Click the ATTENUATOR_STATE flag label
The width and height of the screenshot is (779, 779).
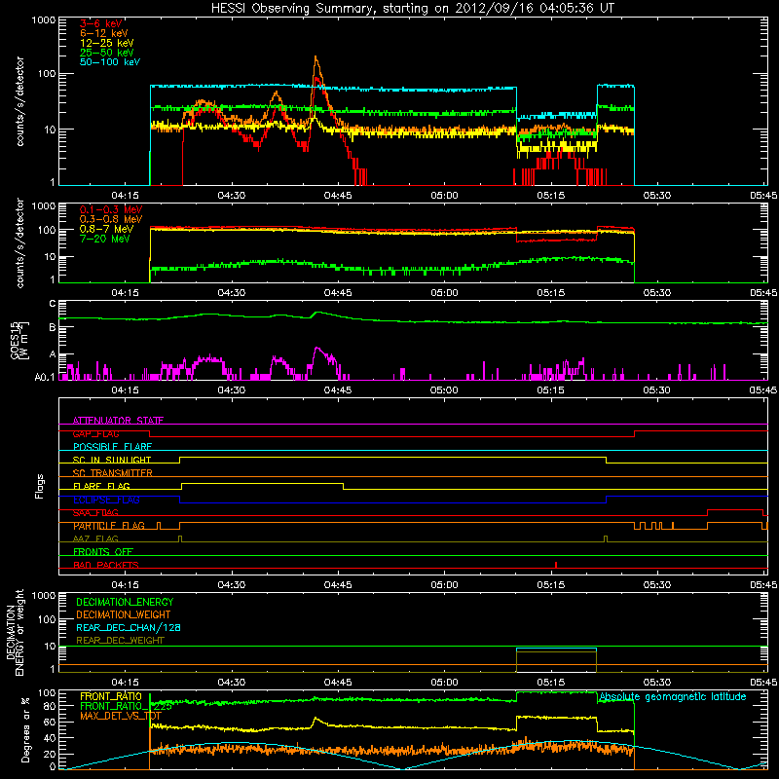[118, 421]
